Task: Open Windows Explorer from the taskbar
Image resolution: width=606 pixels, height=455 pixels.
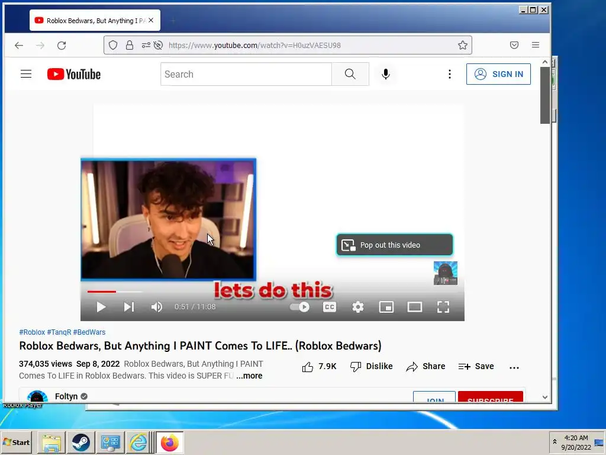Action: [x=51, y=442]
